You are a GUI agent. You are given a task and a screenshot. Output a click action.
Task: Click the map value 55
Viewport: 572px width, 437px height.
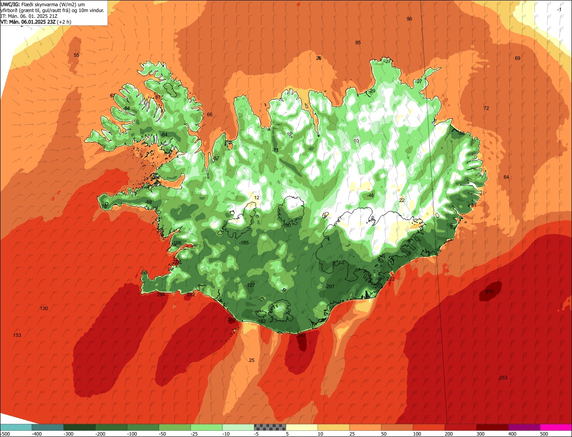(x=76, y=55)
